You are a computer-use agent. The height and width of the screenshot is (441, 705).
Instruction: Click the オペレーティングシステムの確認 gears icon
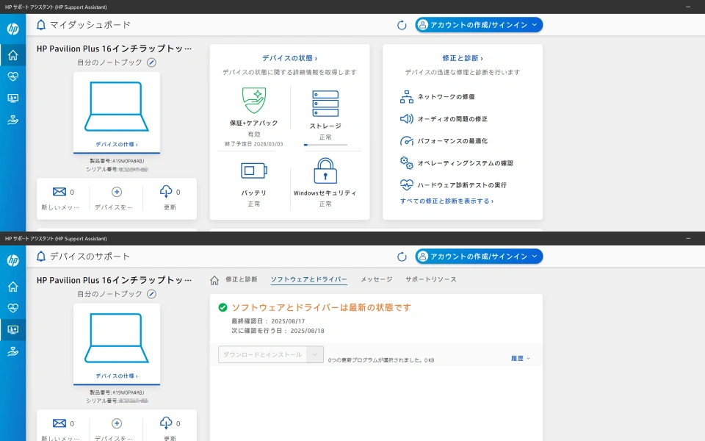coord(406,163)
